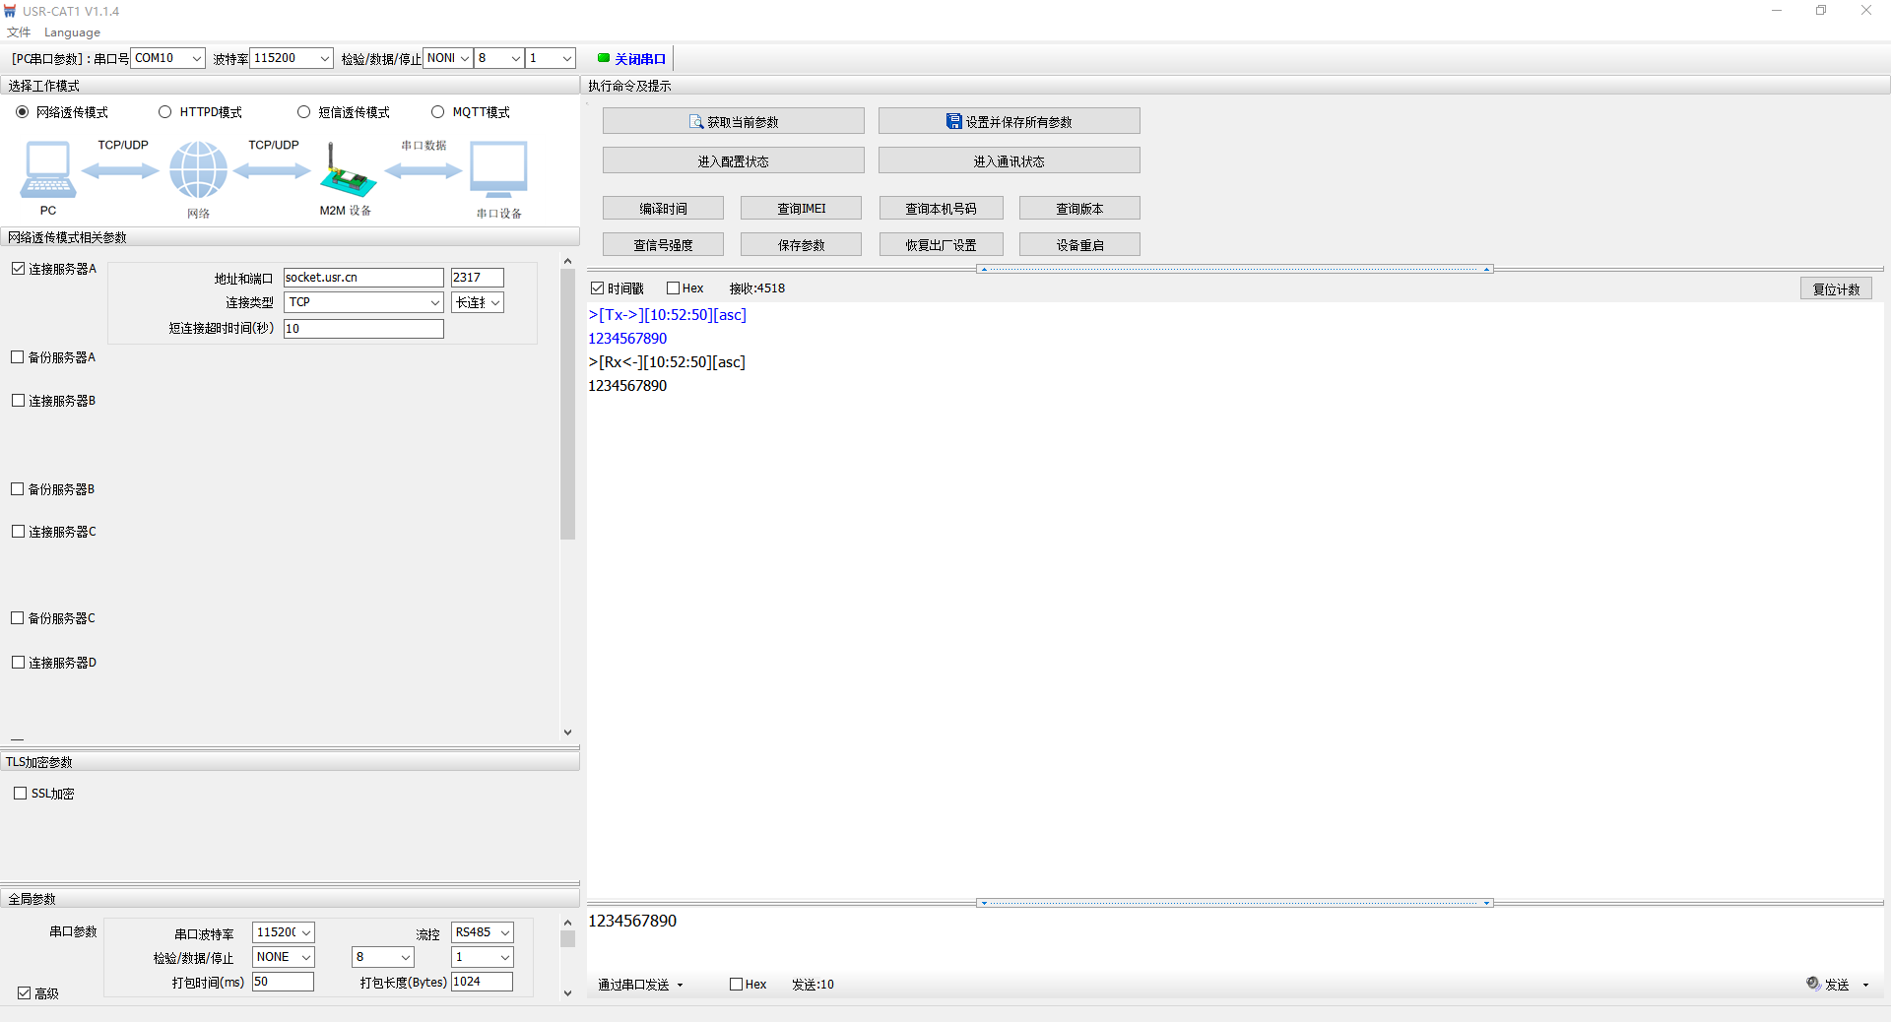Open the File menu
Viewport: 1891px width, 1022px height.
tap(19, 32)
